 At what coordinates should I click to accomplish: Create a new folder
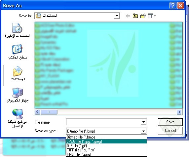coord(143,16)
